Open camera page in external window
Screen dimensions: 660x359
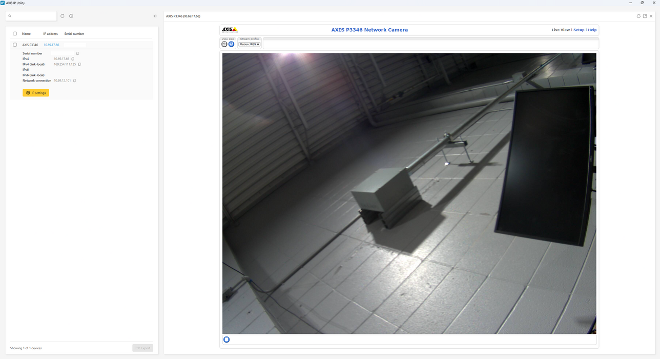point(645,16)
